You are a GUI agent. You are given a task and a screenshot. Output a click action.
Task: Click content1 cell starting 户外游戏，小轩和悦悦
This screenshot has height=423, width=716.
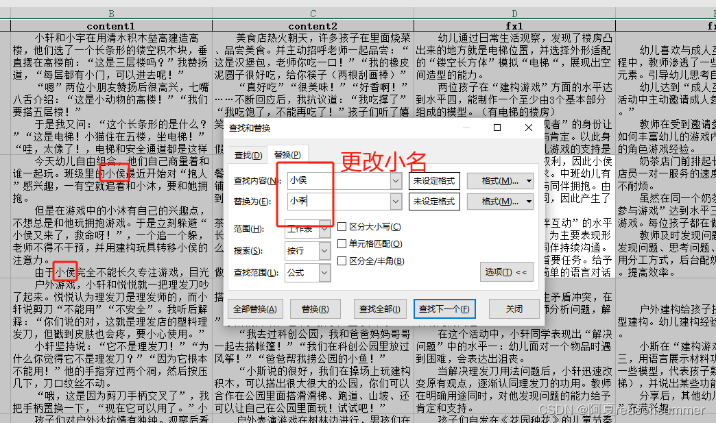pos(111,346)
